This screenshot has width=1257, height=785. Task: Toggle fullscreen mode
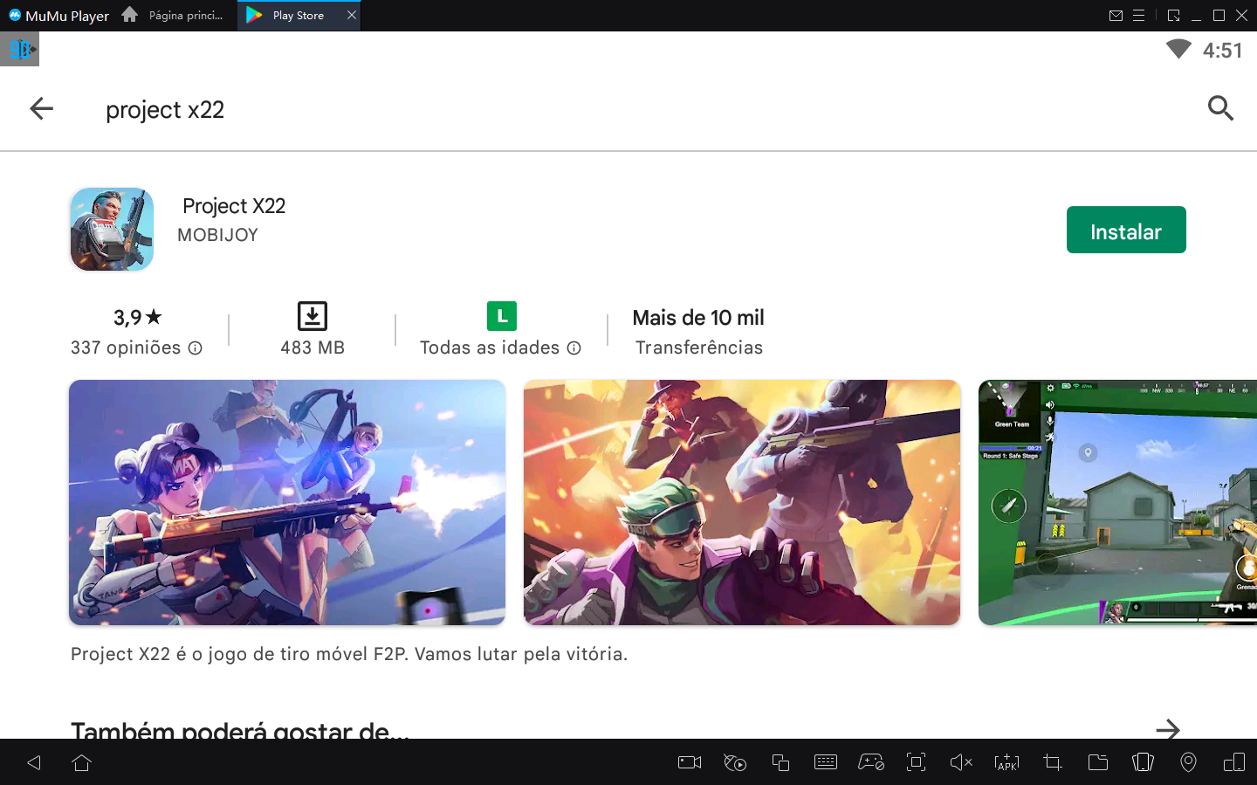click(916, 761)
